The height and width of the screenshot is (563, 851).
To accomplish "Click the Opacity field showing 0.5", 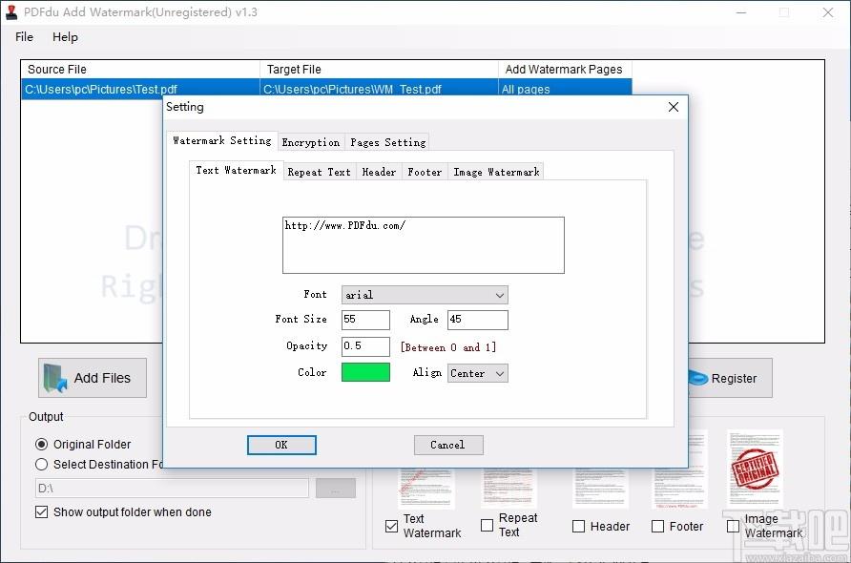I will 365,346.
